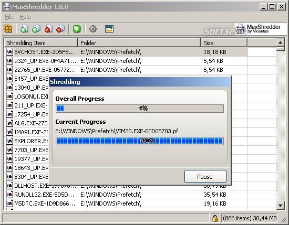
Task: Click the file icon beside MSDTC.EXE-1D9D866
Action: pos(9,203)
